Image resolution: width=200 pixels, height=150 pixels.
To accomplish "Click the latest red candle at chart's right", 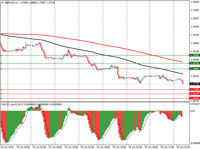I will (x=183, y=82).
